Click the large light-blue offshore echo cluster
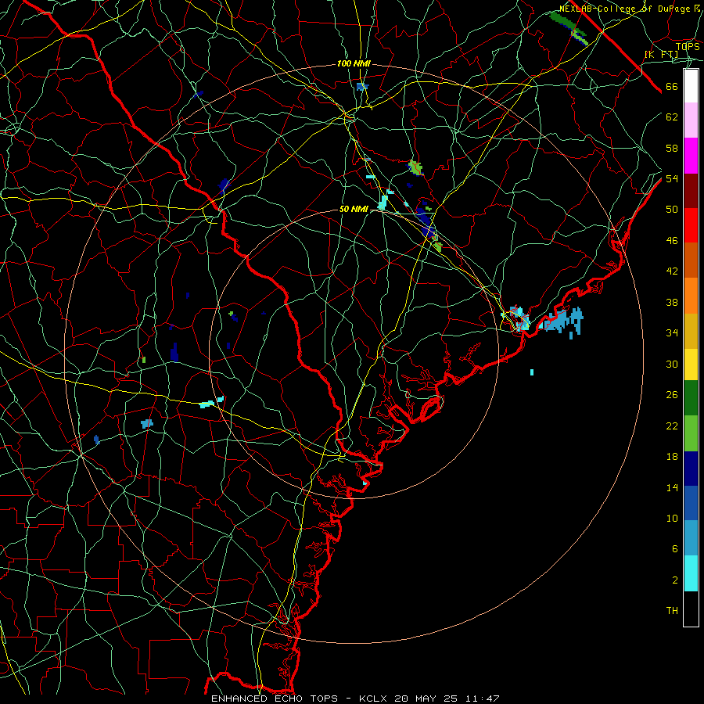The image size is (704, 704). (x=563, y=321)
